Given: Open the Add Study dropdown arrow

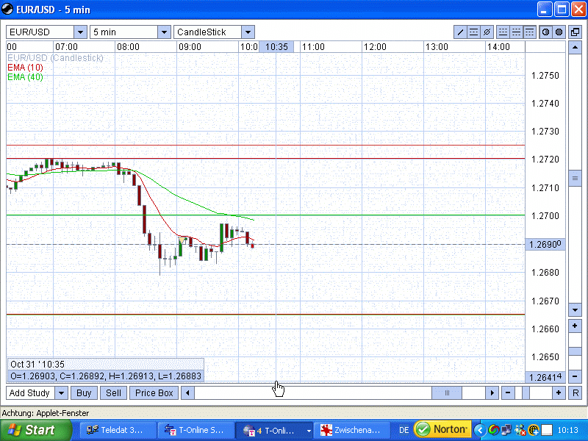Looking at the screenshot, I should click(61, 393).
